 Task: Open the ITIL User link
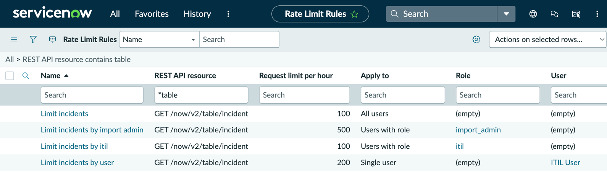point(565,163)
